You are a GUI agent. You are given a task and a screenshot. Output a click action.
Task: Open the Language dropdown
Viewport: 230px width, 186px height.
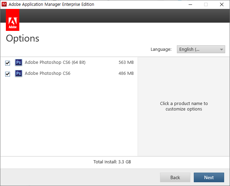[201, 49]
